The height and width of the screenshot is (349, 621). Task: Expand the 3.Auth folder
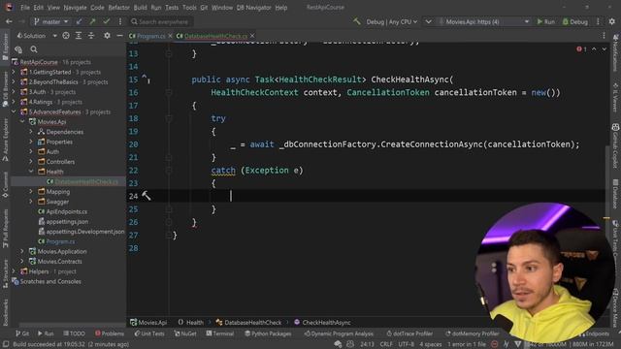click(x=14, y=92)
